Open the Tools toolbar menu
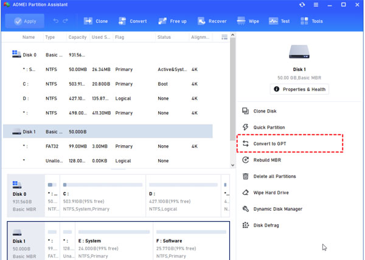Screen dimensions: 365x260 [x=311, y=21]
